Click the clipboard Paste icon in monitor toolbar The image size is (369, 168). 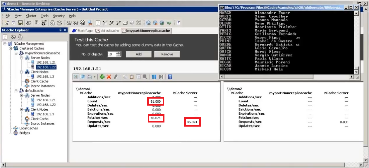click(131, 77)
